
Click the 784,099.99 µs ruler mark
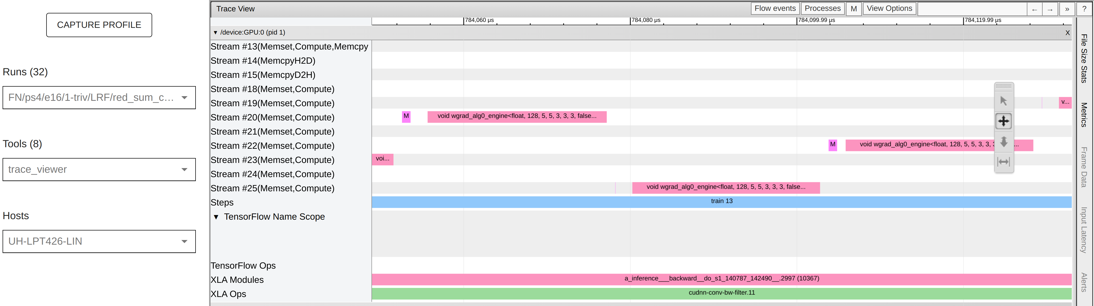click(x=816, y=20)
